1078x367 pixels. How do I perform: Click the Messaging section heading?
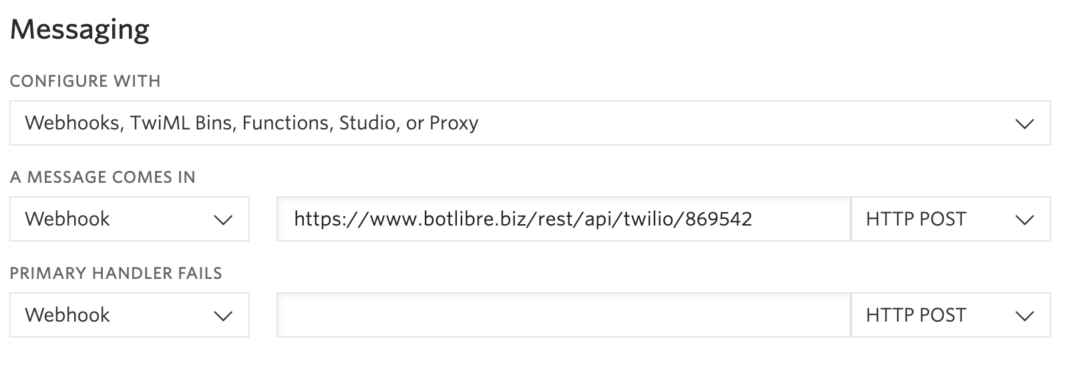79,30
